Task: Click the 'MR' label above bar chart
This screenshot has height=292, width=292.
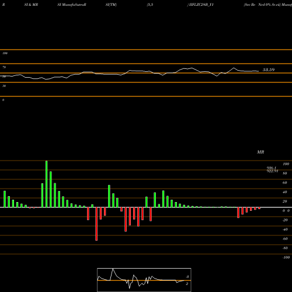Action: [260, 152]
